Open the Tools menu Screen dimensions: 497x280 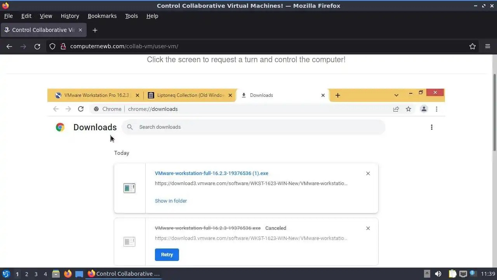click(131, 16)
